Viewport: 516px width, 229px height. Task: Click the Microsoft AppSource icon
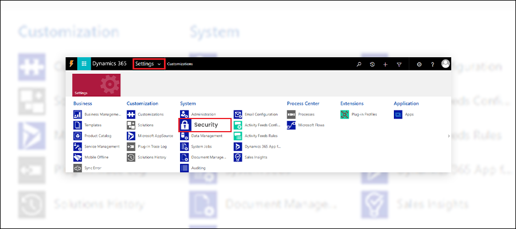click(131, 136)
